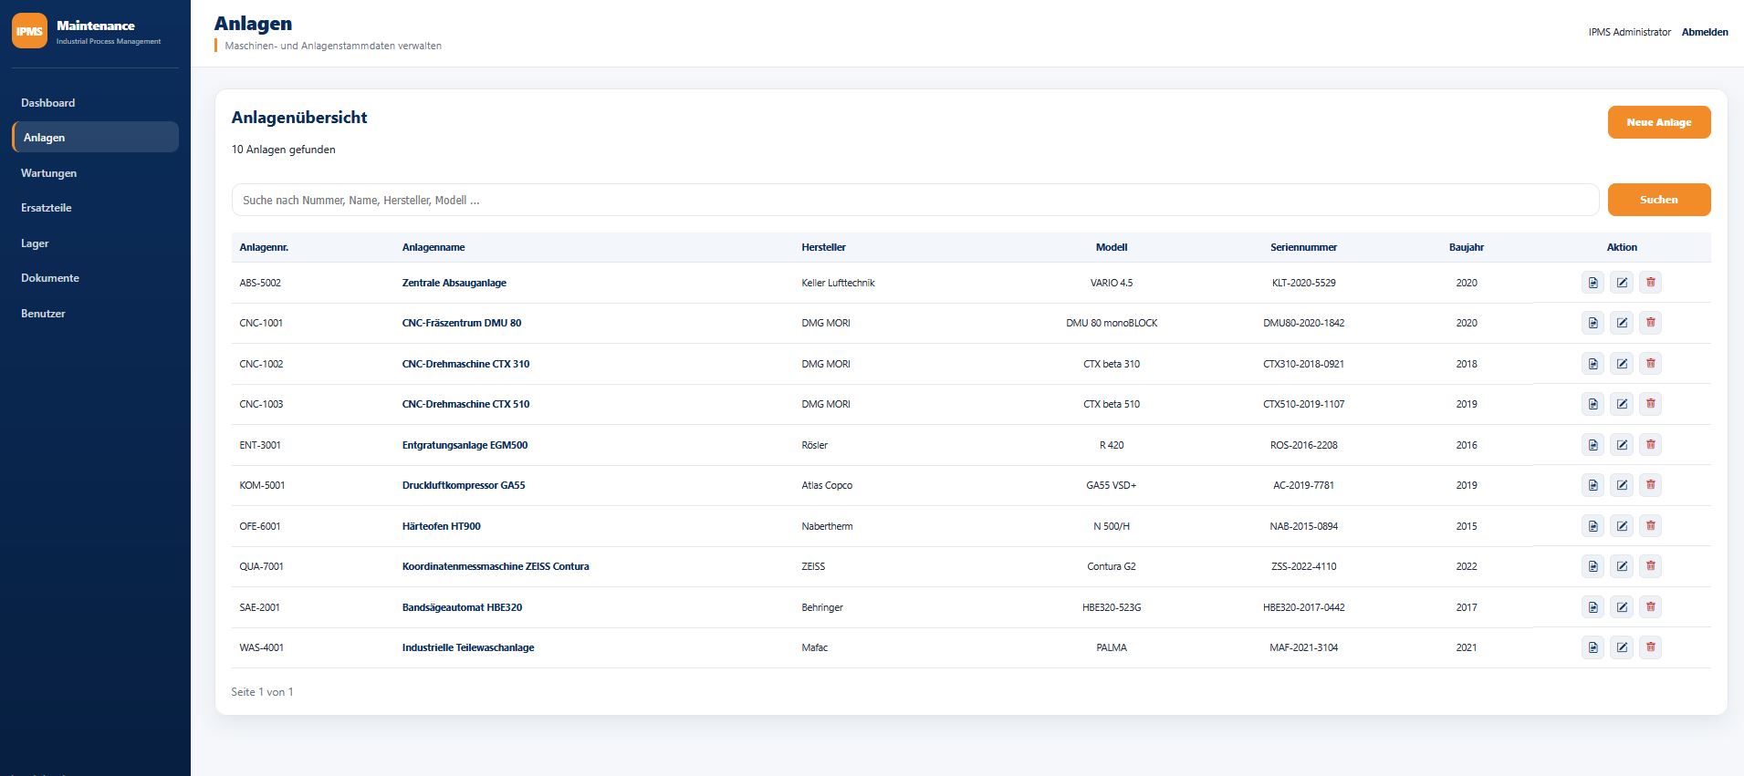Click model Contura G2 cell
This screenshot has height=776, width=1744.
[1111, 566]
